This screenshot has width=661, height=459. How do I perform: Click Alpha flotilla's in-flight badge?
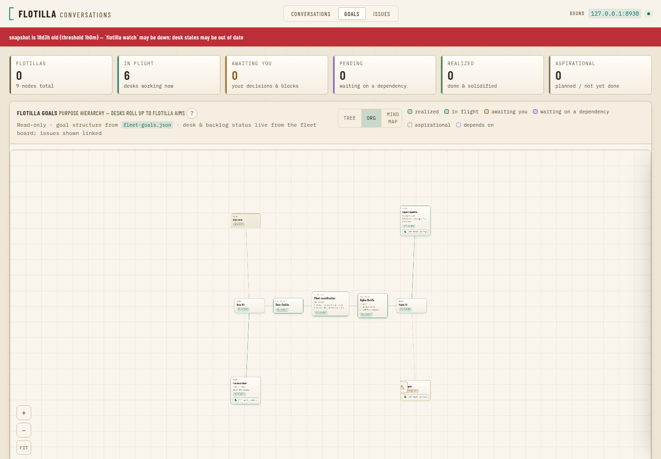(366, 314)
